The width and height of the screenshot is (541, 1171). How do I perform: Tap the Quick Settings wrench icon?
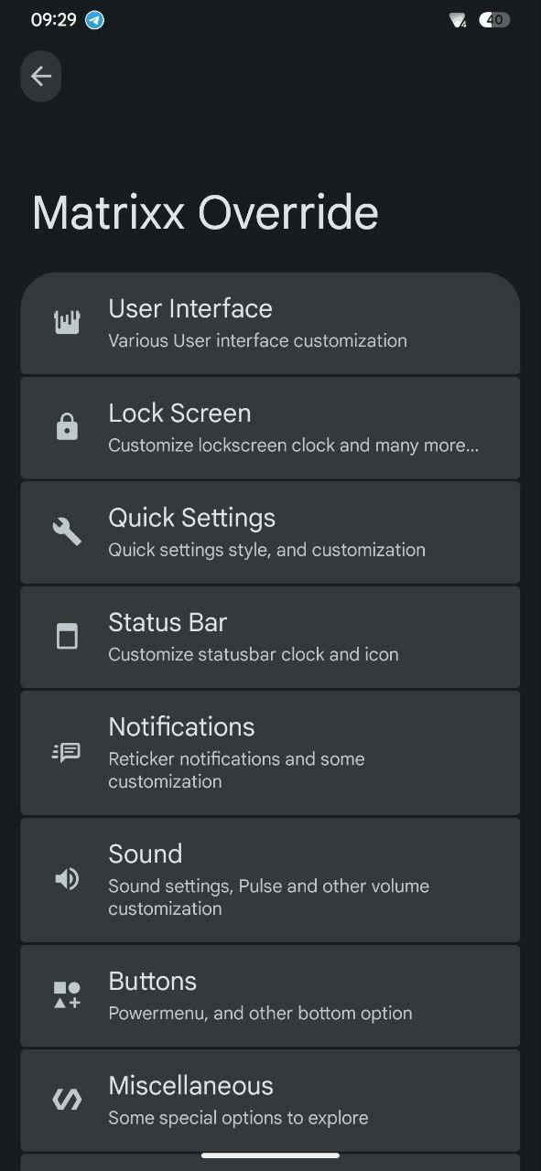pyautogui.click(x=67, y=532)
